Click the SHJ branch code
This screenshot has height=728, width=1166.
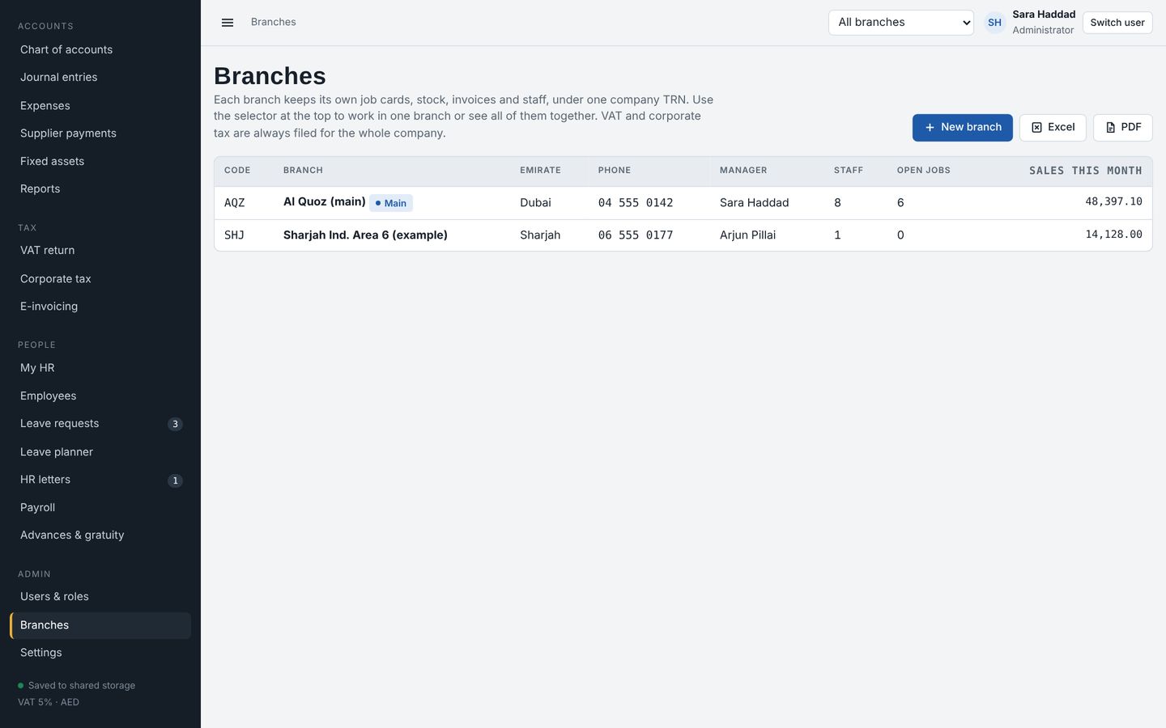point(234,235)
